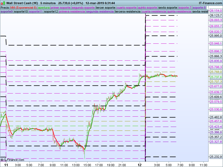
Task: Click the candlestick chart icon in title bar
Action: pos(3,3)
